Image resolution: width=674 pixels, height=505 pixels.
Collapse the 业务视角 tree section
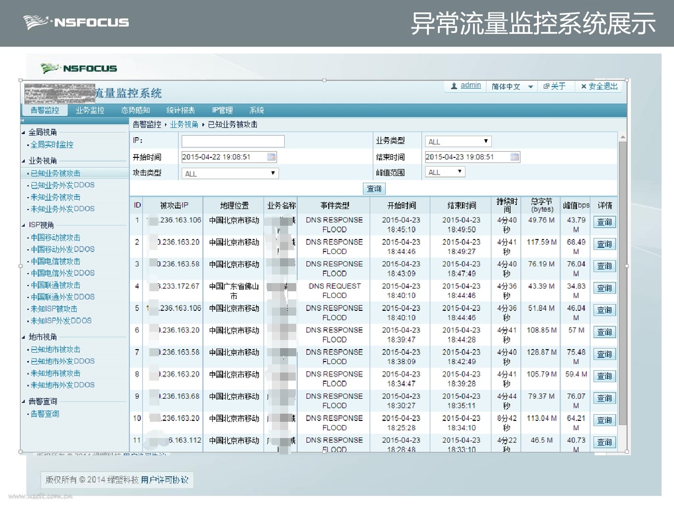23,161
